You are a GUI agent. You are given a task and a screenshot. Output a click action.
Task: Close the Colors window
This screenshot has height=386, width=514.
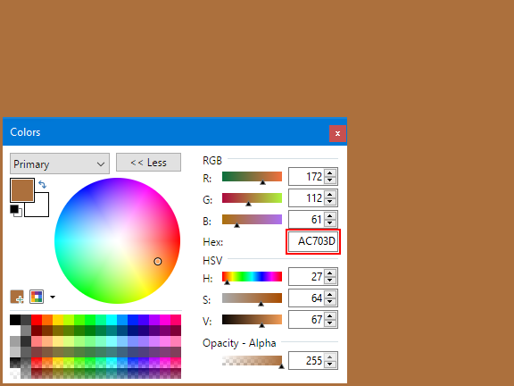coord(337,134)
